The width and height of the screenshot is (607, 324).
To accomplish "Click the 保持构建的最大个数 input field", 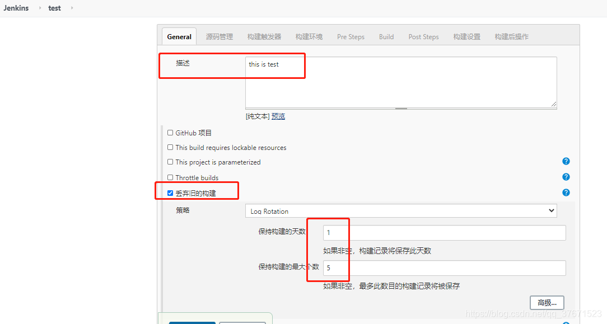I will tap(445, 268).
